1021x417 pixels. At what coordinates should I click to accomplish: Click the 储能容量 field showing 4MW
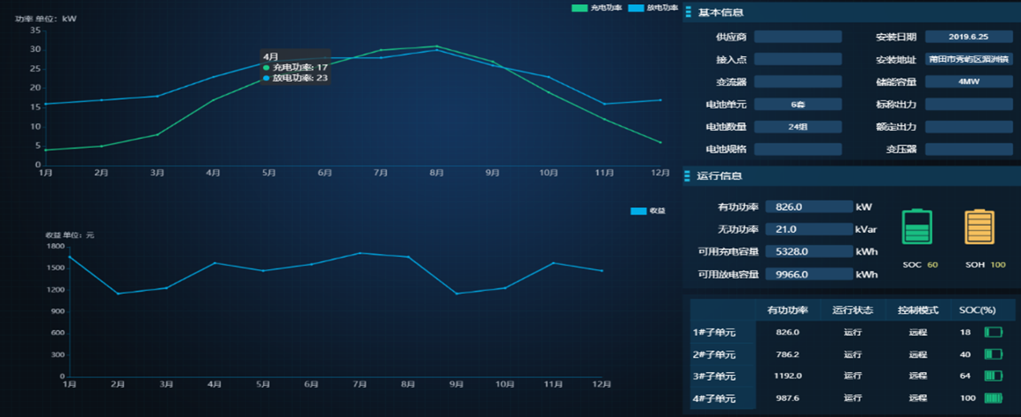point(968,82)
